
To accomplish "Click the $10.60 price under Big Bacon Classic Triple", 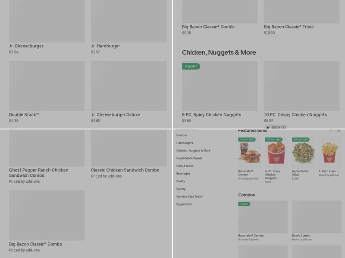I will tap(269, 33).
